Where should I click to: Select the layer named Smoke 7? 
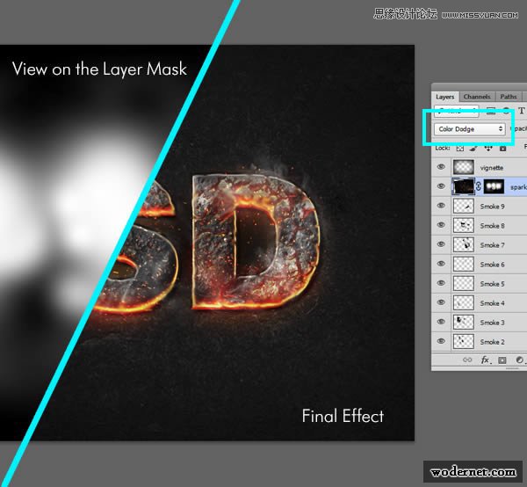coord(492,245)
